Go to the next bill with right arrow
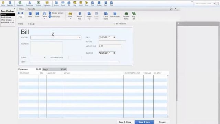220x124 pixels. pos(22,13)
